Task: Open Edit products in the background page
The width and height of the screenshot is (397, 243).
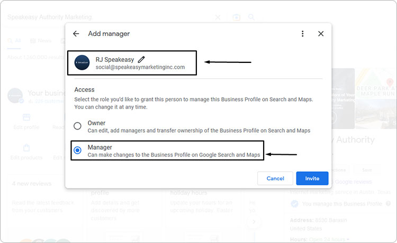Action: click(26, 152)
